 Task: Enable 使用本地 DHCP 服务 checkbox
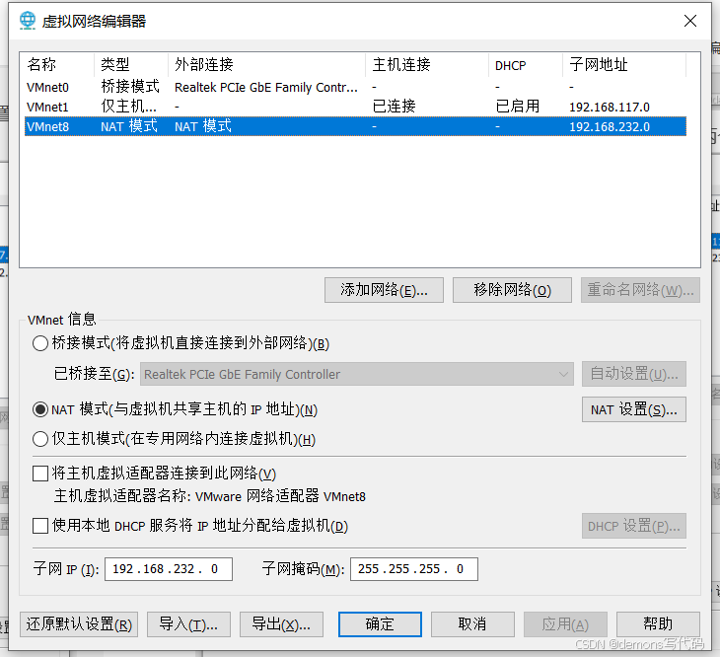pos(40,526)
